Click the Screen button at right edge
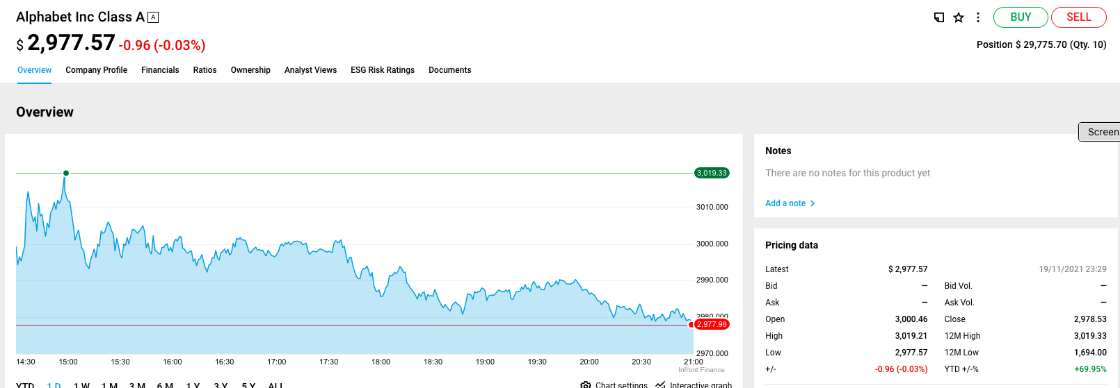Screen dimensions: 1120x388 (1100, 132)
